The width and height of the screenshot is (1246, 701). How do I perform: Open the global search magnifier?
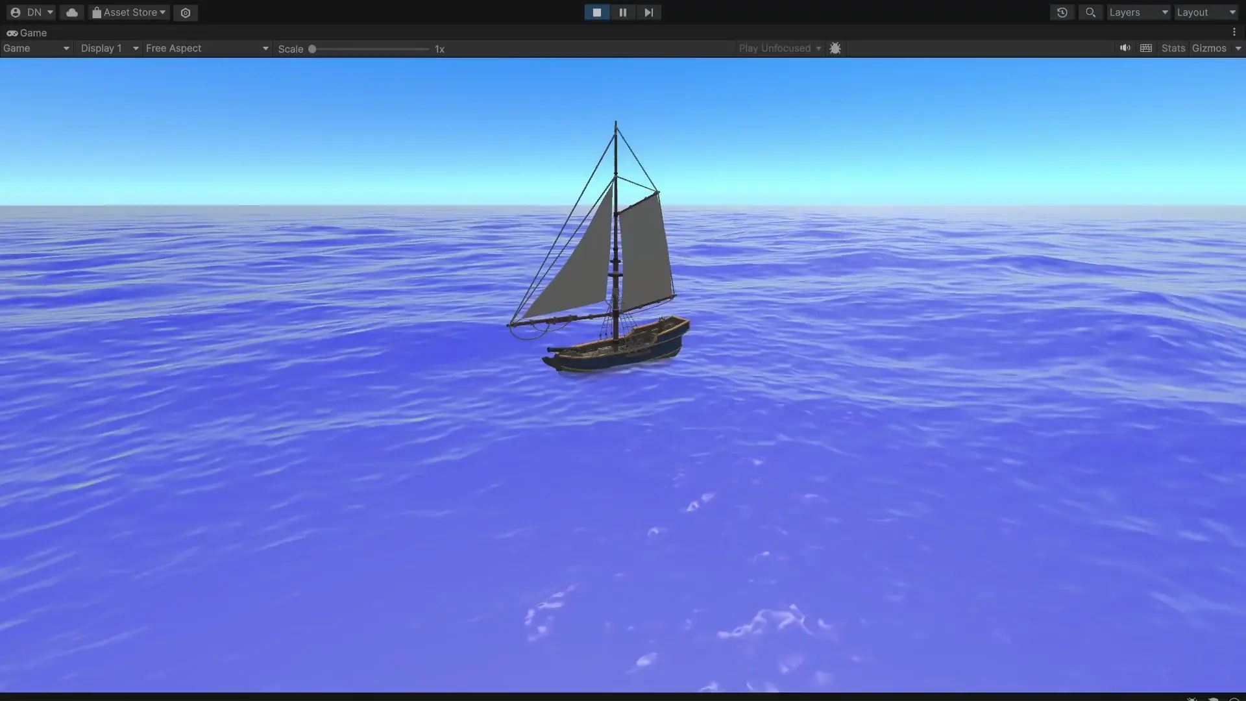(1091, 12)
